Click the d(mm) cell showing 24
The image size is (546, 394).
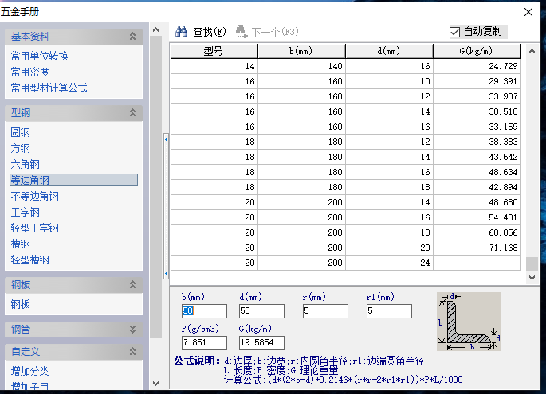click(x=389, y=263)
